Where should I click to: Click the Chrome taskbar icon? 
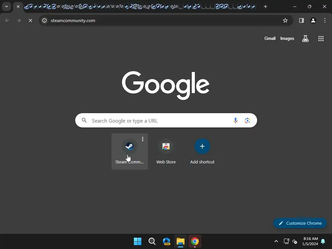click(x=195, y=241)
